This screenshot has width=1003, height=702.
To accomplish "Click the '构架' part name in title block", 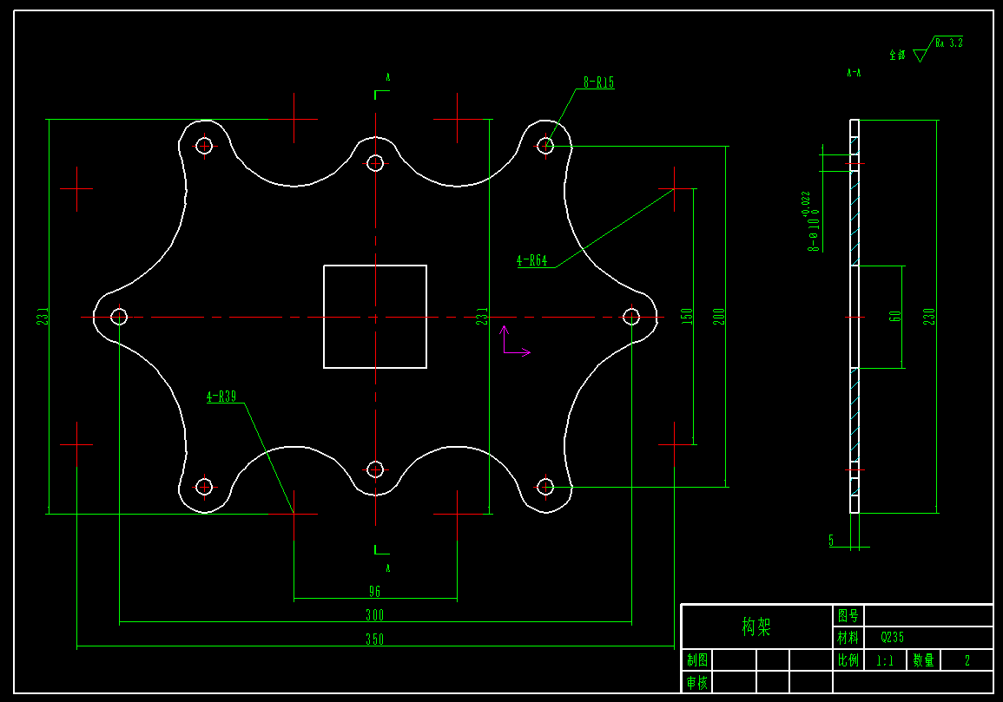I will click(756, 627).
